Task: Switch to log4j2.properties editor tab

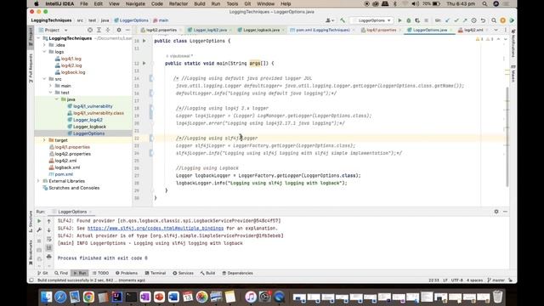Action: (161, 31)
